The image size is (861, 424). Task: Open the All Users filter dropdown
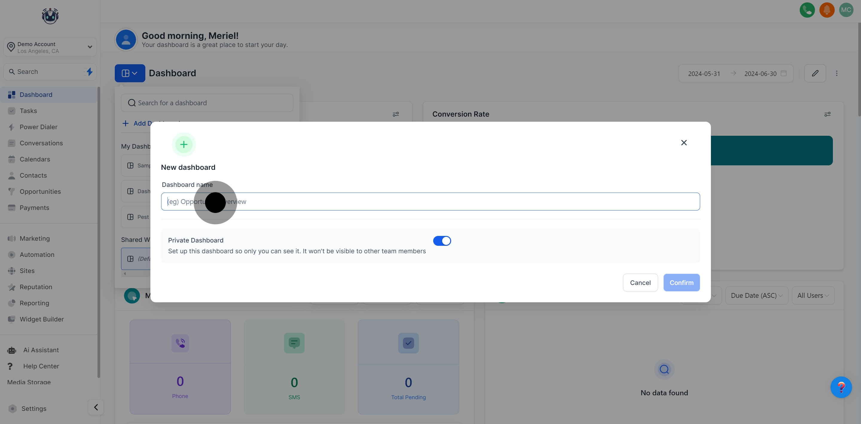[813, 296]
